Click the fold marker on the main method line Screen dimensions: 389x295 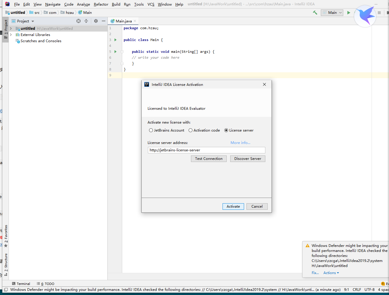pos(122,52)
